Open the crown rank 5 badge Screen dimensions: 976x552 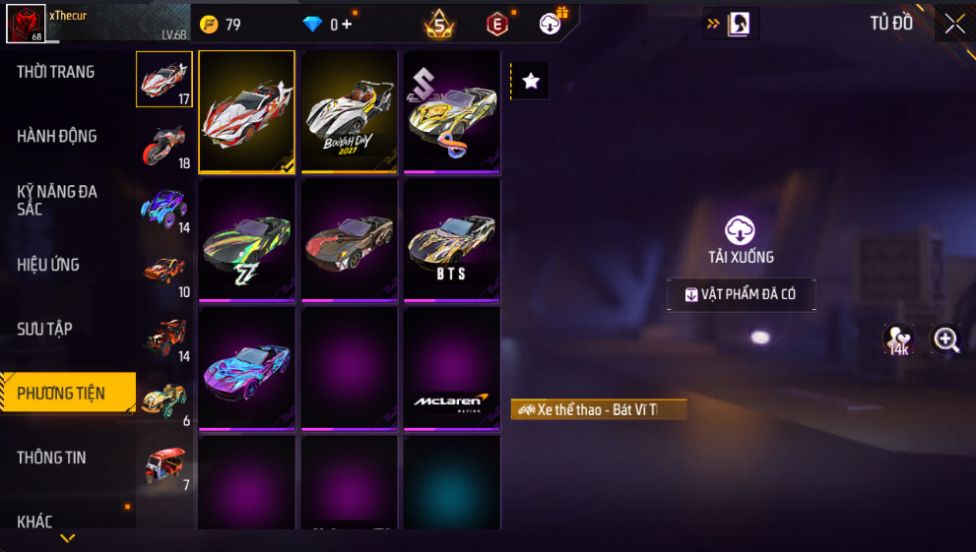(439, 25)
